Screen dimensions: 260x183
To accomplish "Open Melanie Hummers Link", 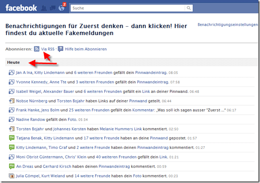I will (121, 129).
